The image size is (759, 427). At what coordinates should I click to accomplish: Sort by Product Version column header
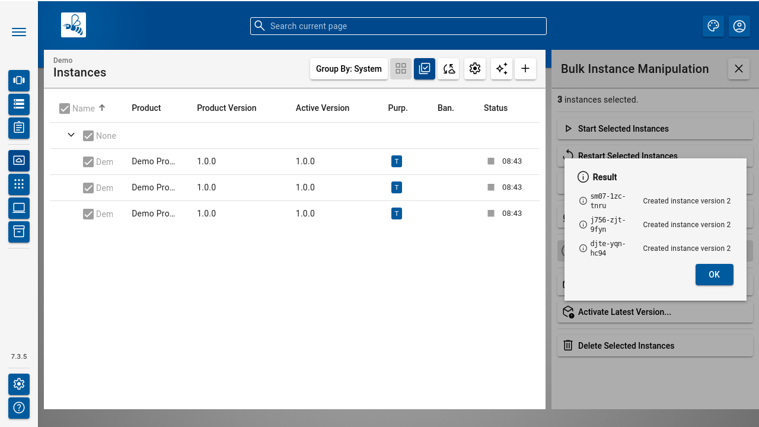pos(227,108)
